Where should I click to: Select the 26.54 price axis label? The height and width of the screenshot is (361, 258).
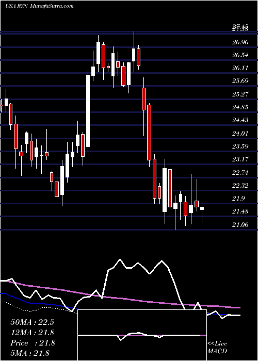[240, 55]
